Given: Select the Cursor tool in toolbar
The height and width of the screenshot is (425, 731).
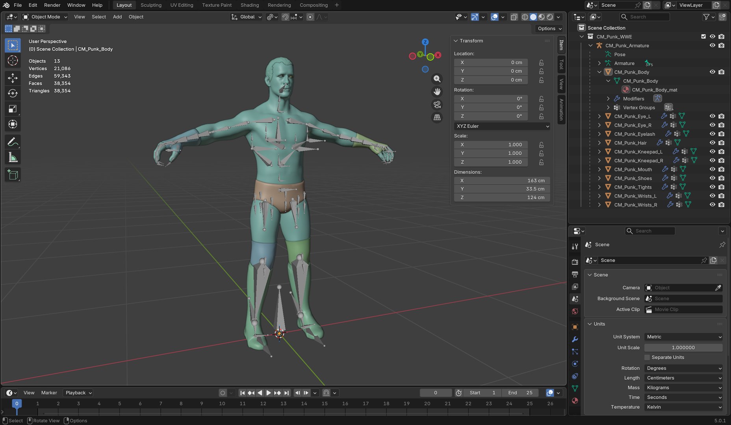Looking at the screenshot, I should (13, 61).
